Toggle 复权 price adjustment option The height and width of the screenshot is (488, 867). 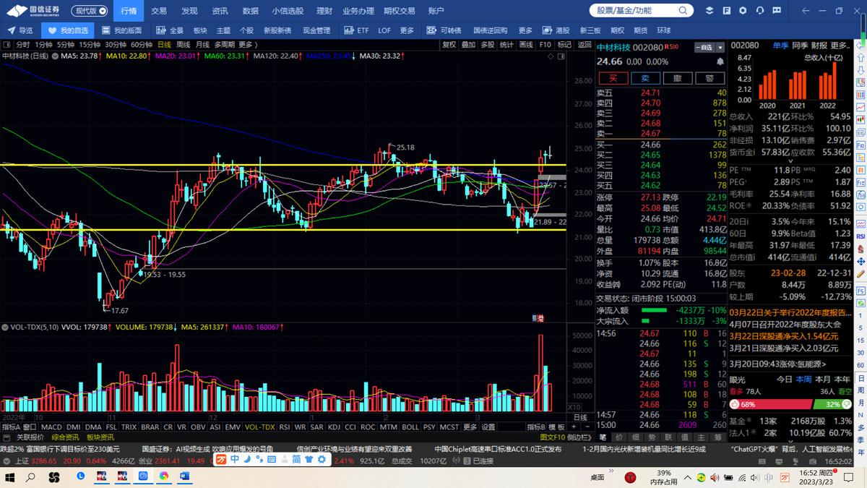[x=449, y=45]
